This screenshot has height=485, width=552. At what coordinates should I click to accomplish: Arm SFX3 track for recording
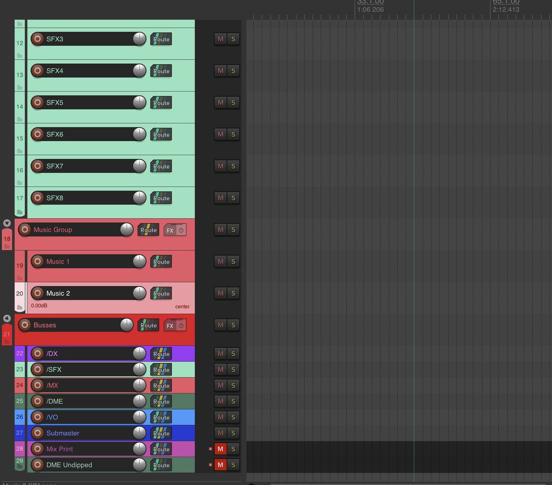pos(38,39)
